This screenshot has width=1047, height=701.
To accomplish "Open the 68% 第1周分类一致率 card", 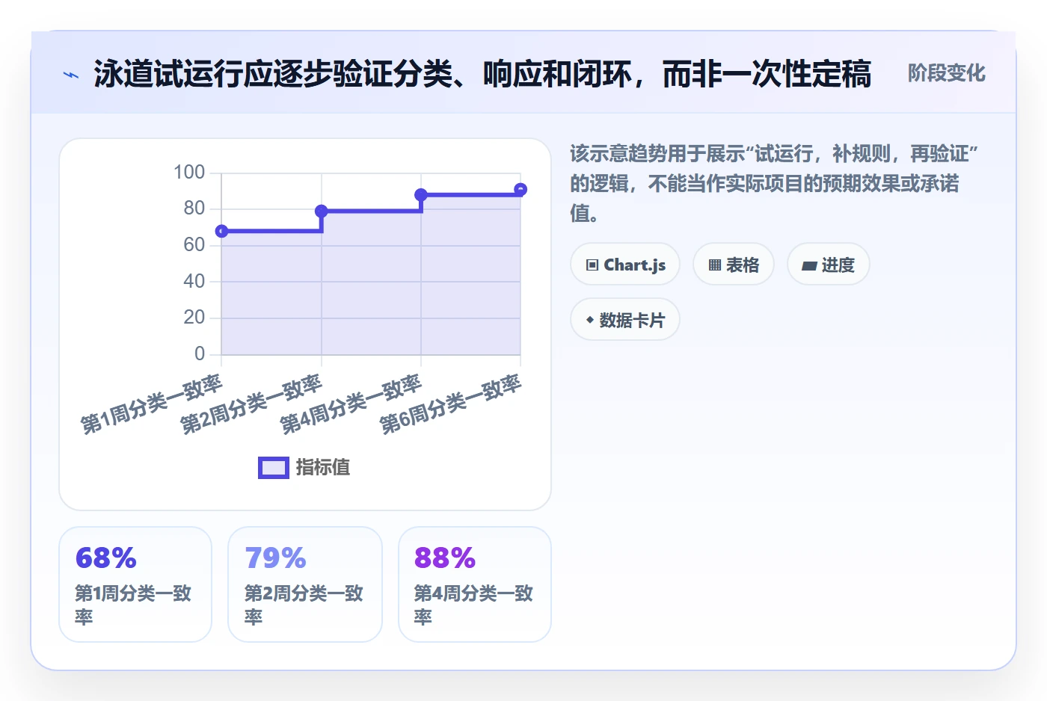I will pyautogui.click(x=135, y=584).
